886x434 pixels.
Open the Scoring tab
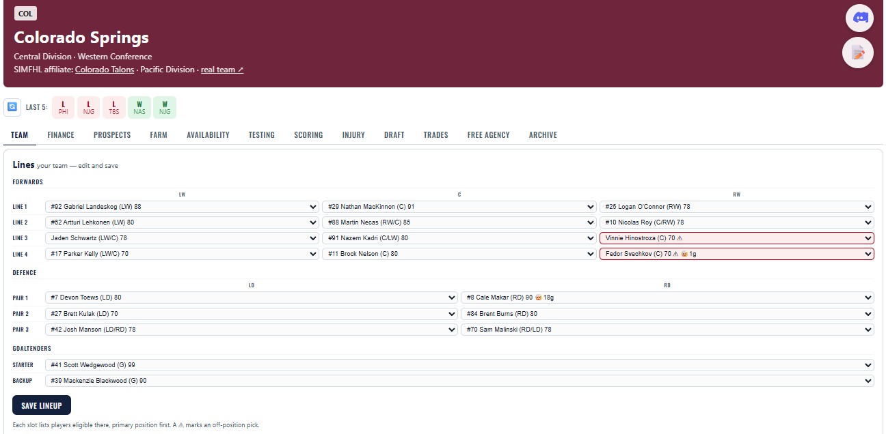(308, 135)
